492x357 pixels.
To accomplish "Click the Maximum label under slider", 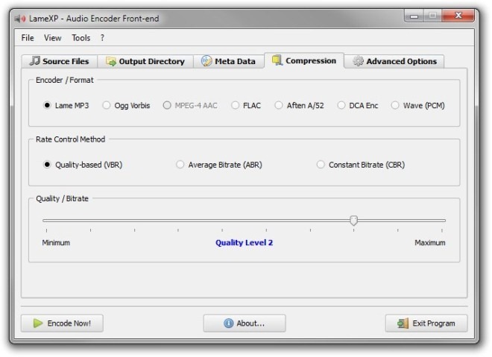I will point(430,242).
